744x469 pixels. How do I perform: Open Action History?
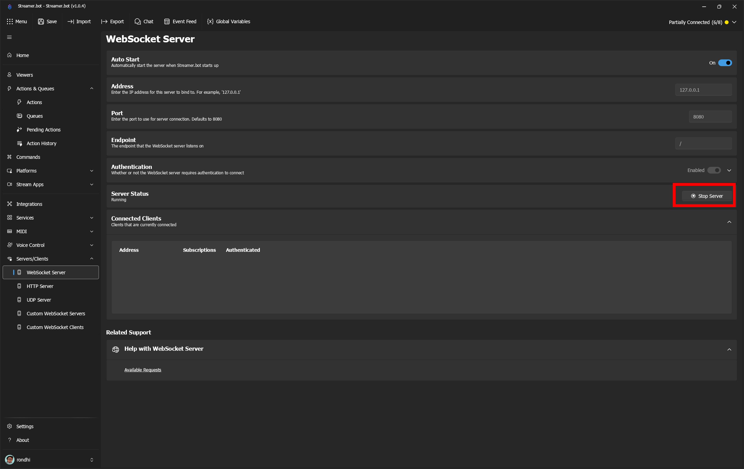click(51, 143)
